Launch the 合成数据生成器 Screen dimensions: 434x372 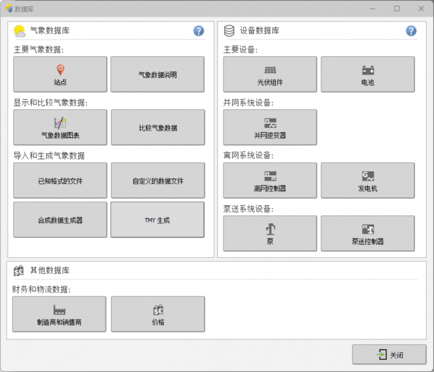coord(60,220)
